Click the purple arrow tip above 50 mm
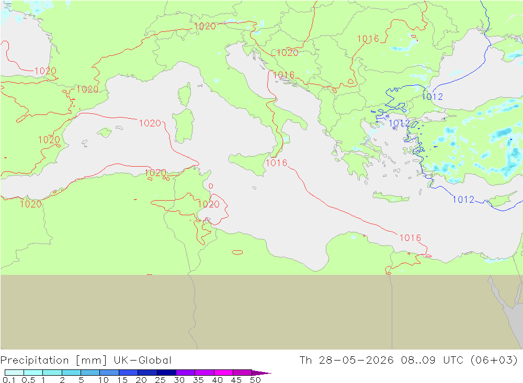 click(261, 373)
